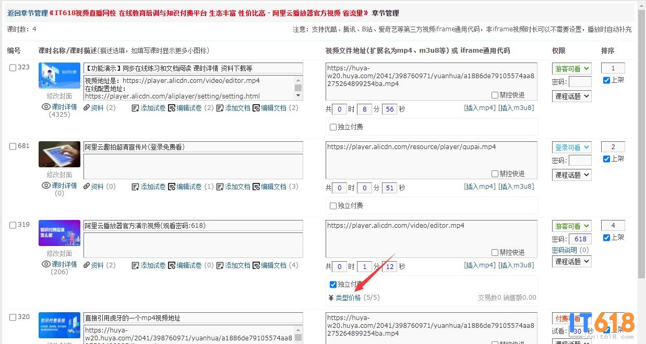Open the 登录可看 permission dropdown for lesson 681
Screen dimensions: 646x344
(571, 148)
